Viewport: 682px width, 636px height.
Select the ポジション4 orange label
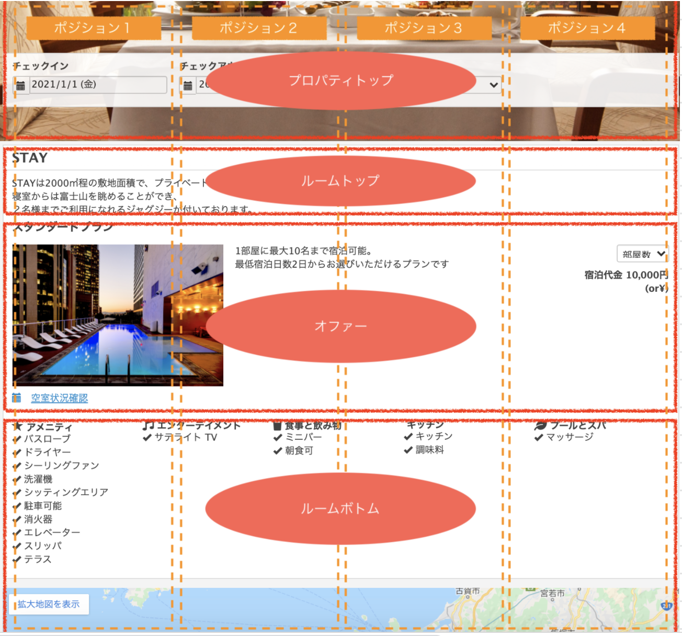click(x=587, y=28)
